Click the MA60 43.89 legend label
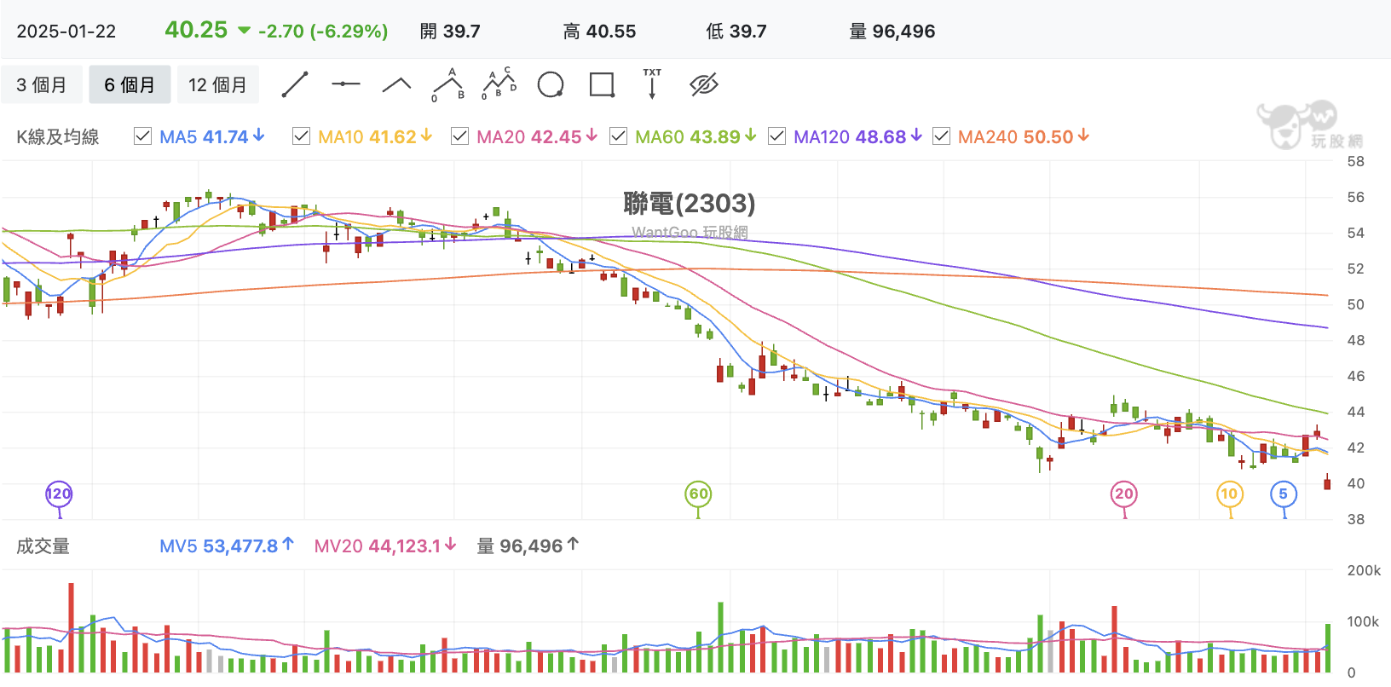The image size is (1391, 687). (688, 136)
